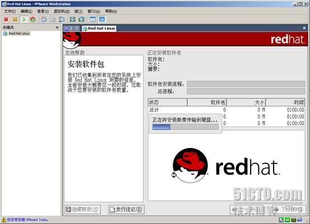
Task: Click the 正在安装软件包 section label
Action: point(164,53)
